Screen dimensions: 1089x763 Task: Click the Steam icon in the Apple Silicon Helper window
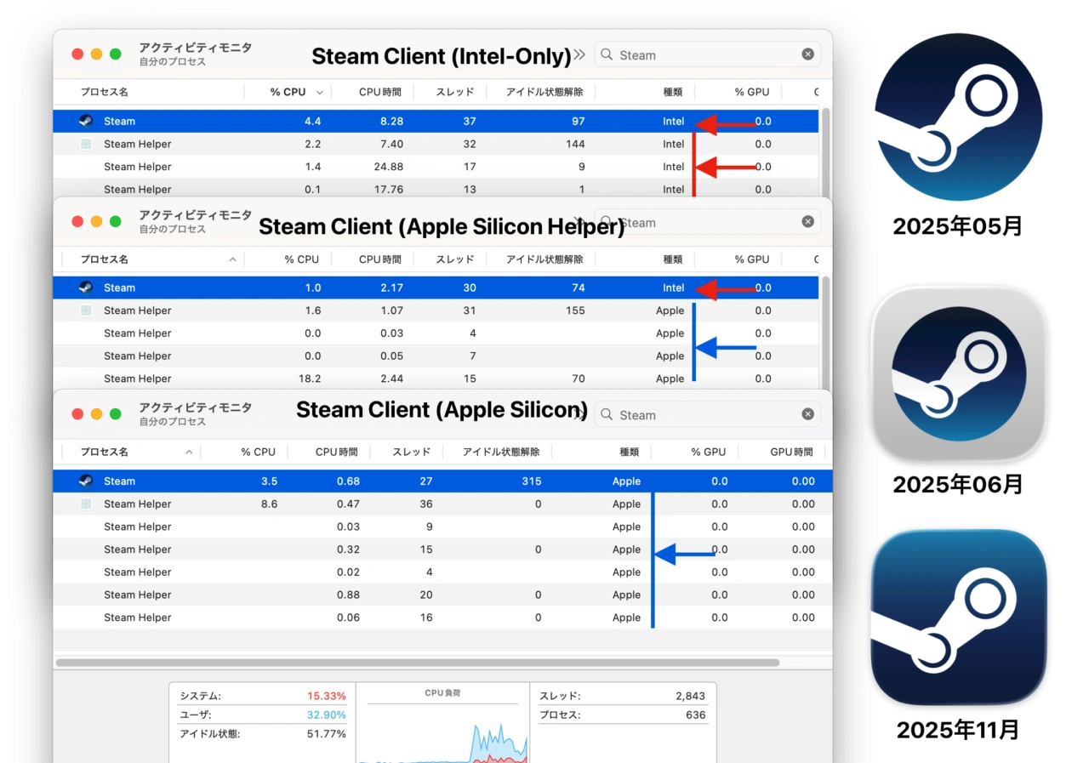click(x=84, y=288)
